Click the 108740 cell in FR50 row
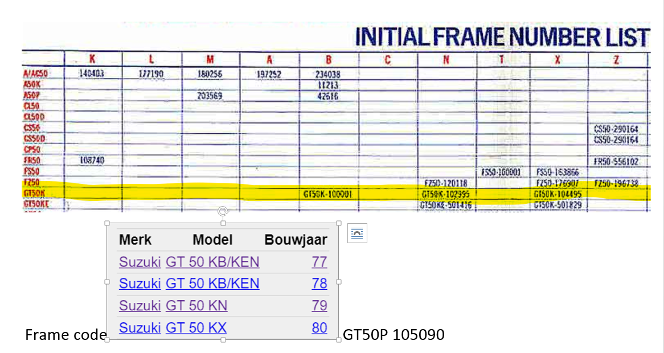The width and height of the screenshot is (664, 353). 92,161
